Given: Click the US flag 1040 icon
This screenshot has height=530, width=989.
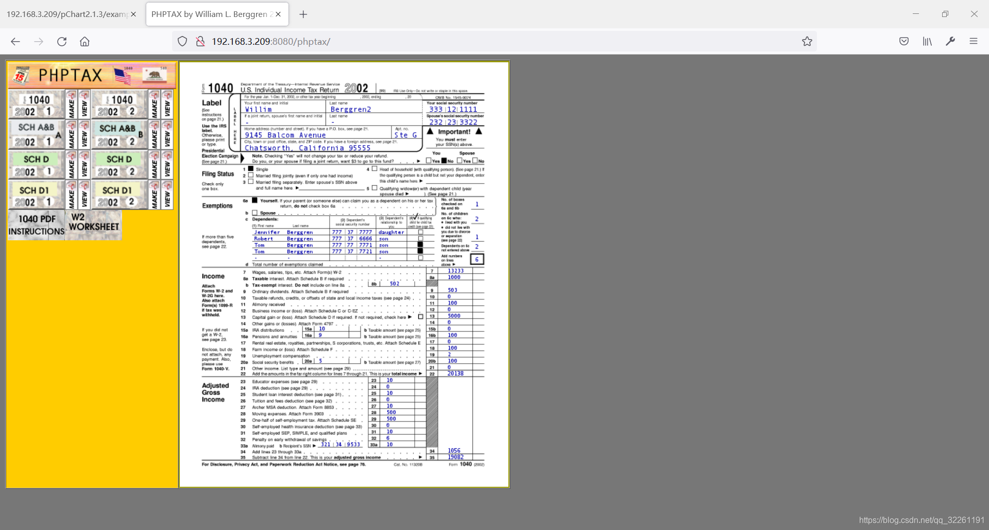Looking at the screenshot, I should click(124, 75).
